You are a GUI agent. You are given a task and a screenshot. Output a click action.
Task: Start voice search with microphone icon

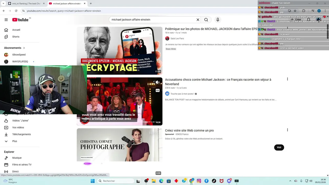coord(218,20)
